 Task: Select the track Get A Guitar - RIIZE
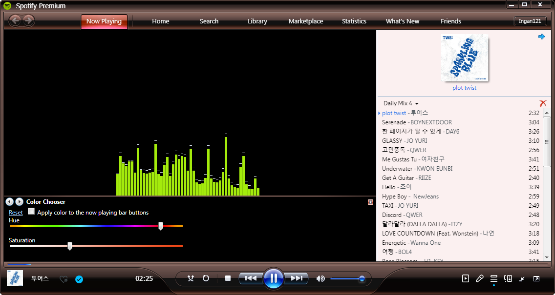click(x=461, y=177)
